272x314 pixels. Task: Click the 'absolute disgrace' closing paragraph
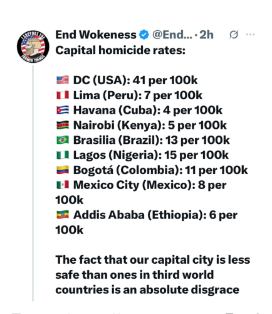coord(153,275)
